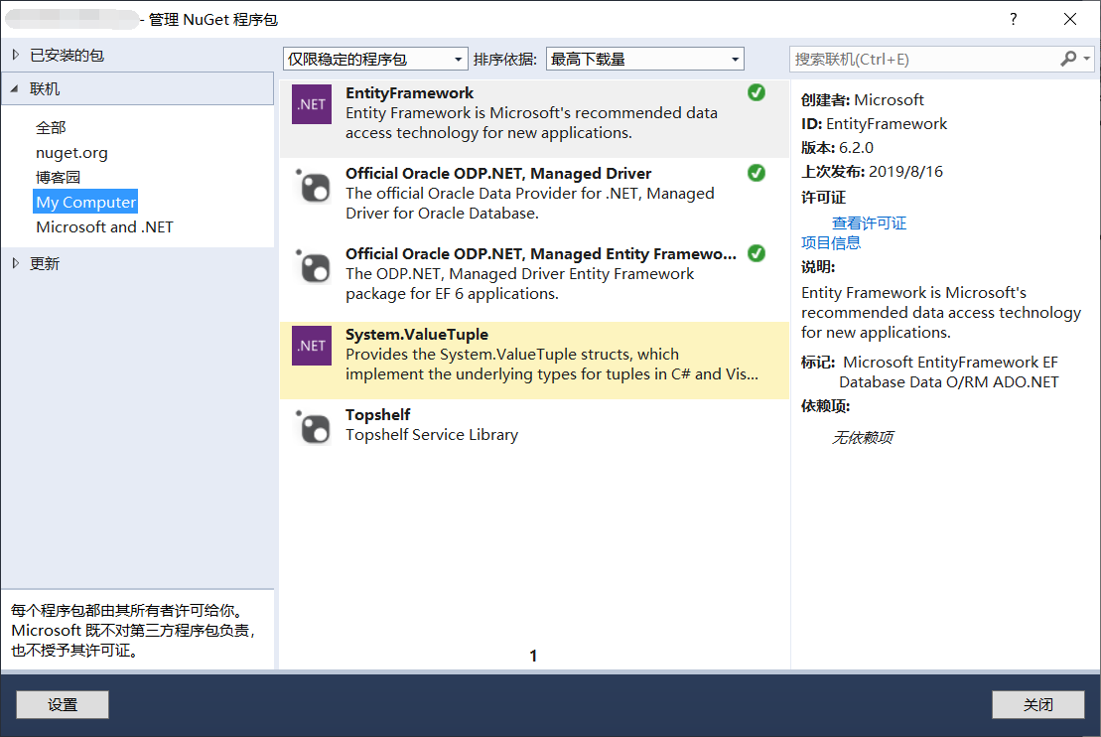Click the 关闭 button

pyautogui.click(x=1037, y=704)
